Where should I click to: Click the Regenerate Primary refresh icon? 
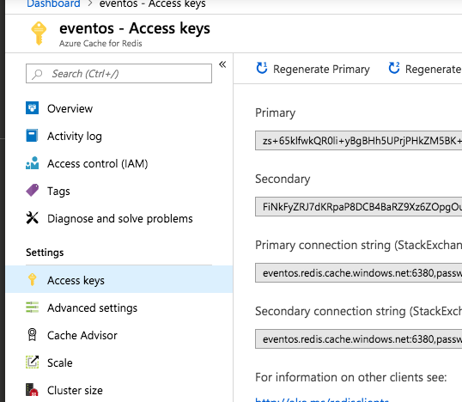(262, 68)
